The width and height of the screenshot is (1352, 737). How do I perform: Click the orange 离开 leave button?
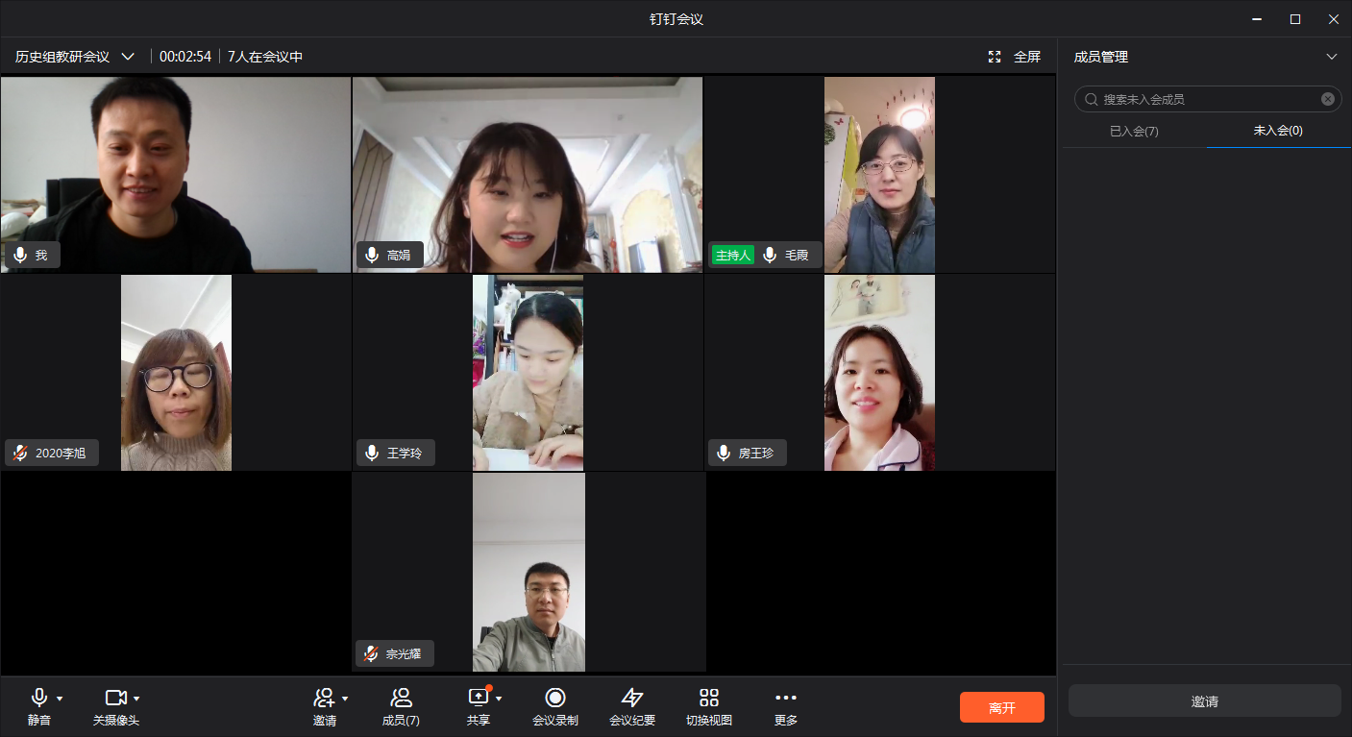tap(1001, 707)
